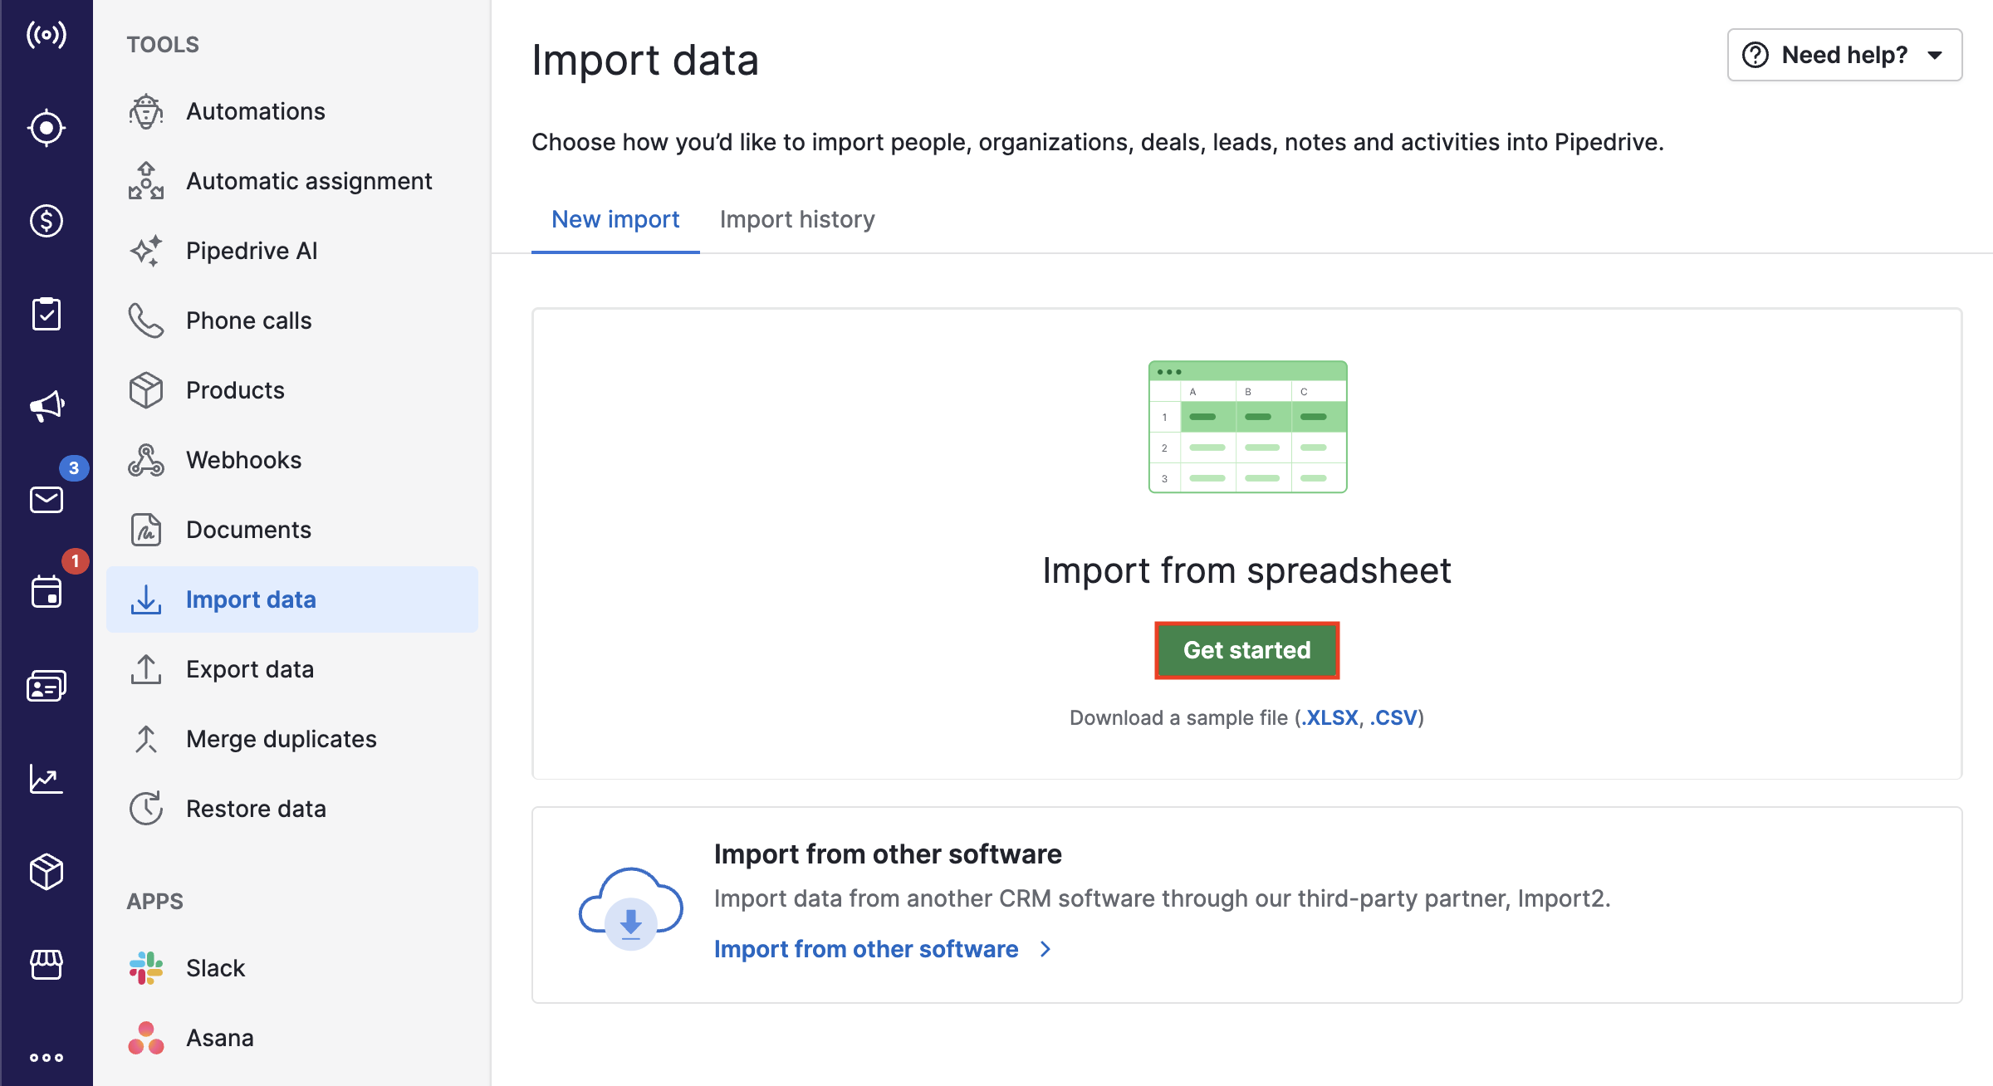View Insights using the chart icon
This screenshot has height=1086, width=1993.
pos(47,778)
